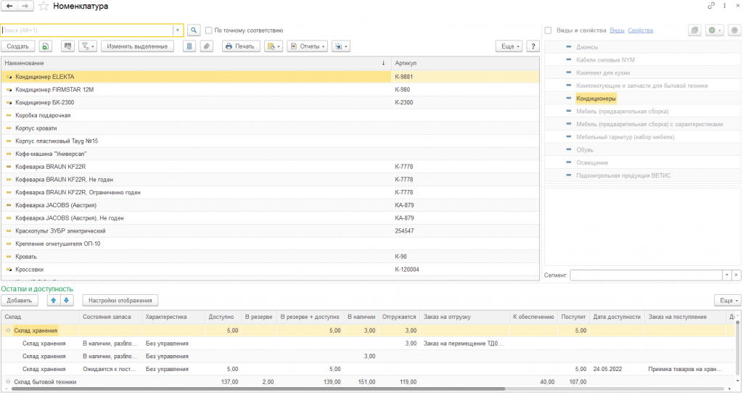The width and height of the screenshot is (743, 395).
Task: Collapse the Склад бытовой техники group
Action: point(7,381)
